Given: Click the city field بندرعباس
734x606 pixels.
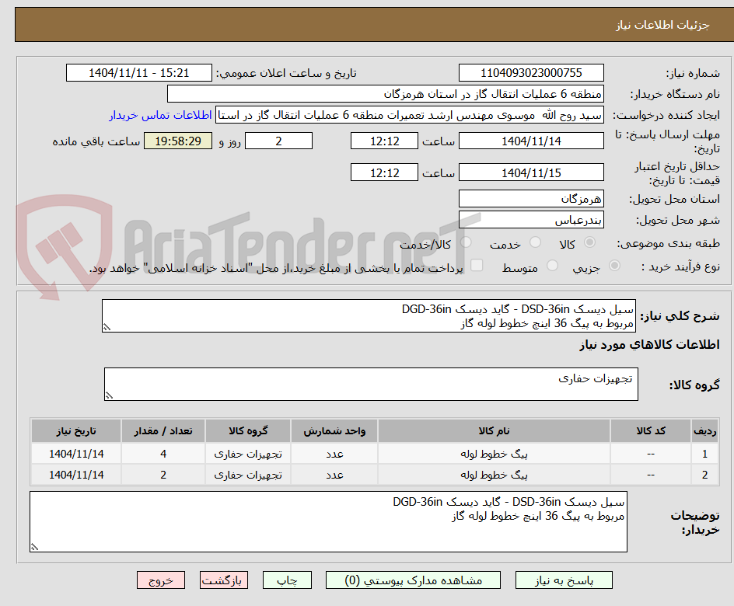Looking at the screenshot, I should tap(531, 220).
